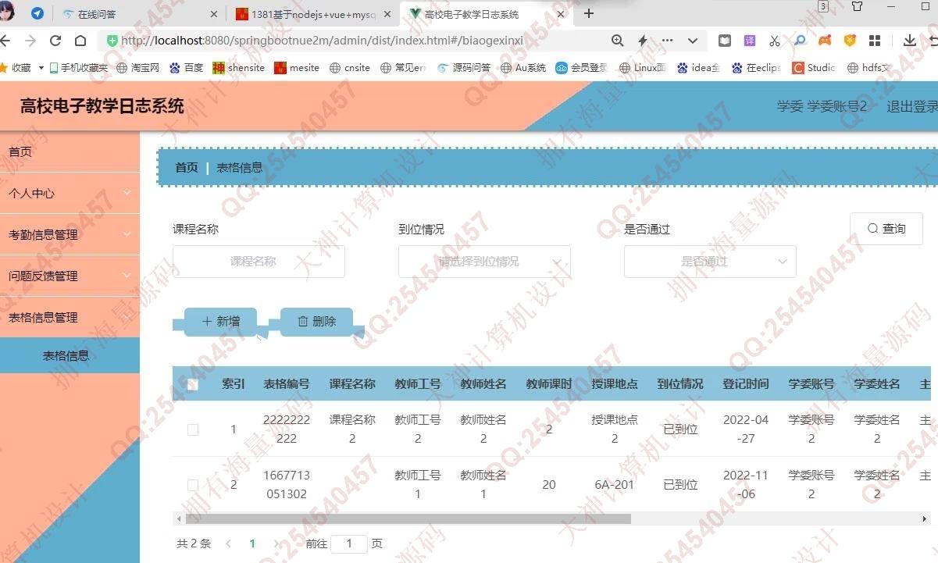Open the 是否通过 dropdown

710,262
